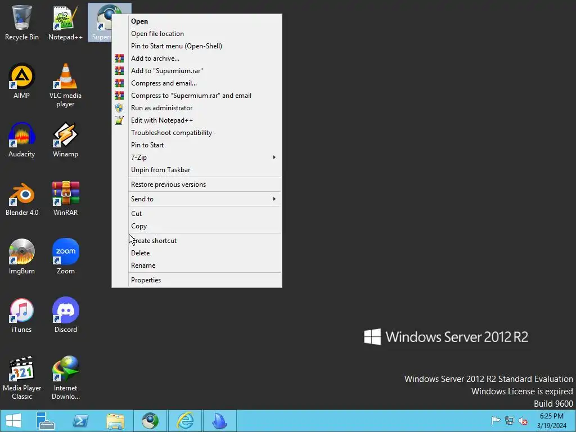Open Action Center flag tray icon
576x432 pixels.
tap(496, 421)
